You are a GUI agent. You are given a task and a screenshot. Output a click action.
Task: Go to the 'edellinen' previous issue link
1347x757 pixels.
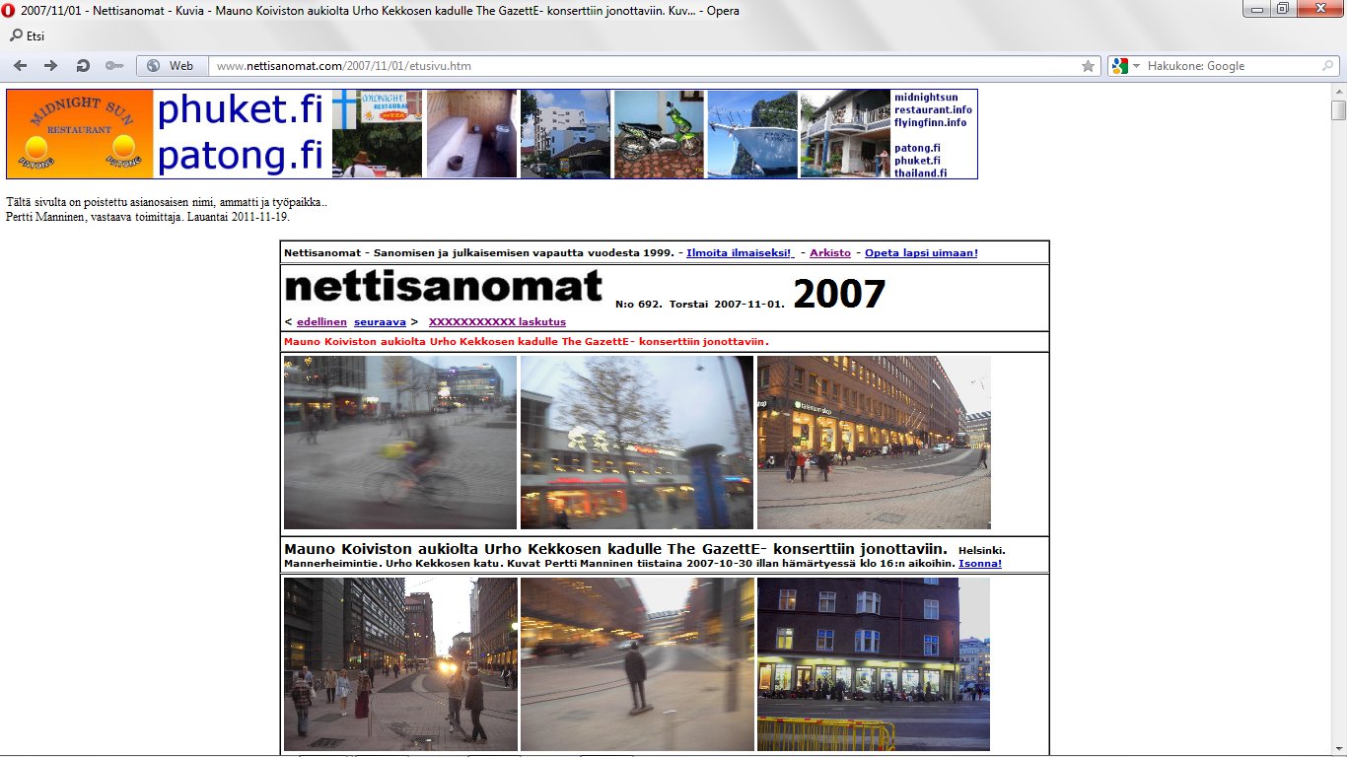[321, 322]
